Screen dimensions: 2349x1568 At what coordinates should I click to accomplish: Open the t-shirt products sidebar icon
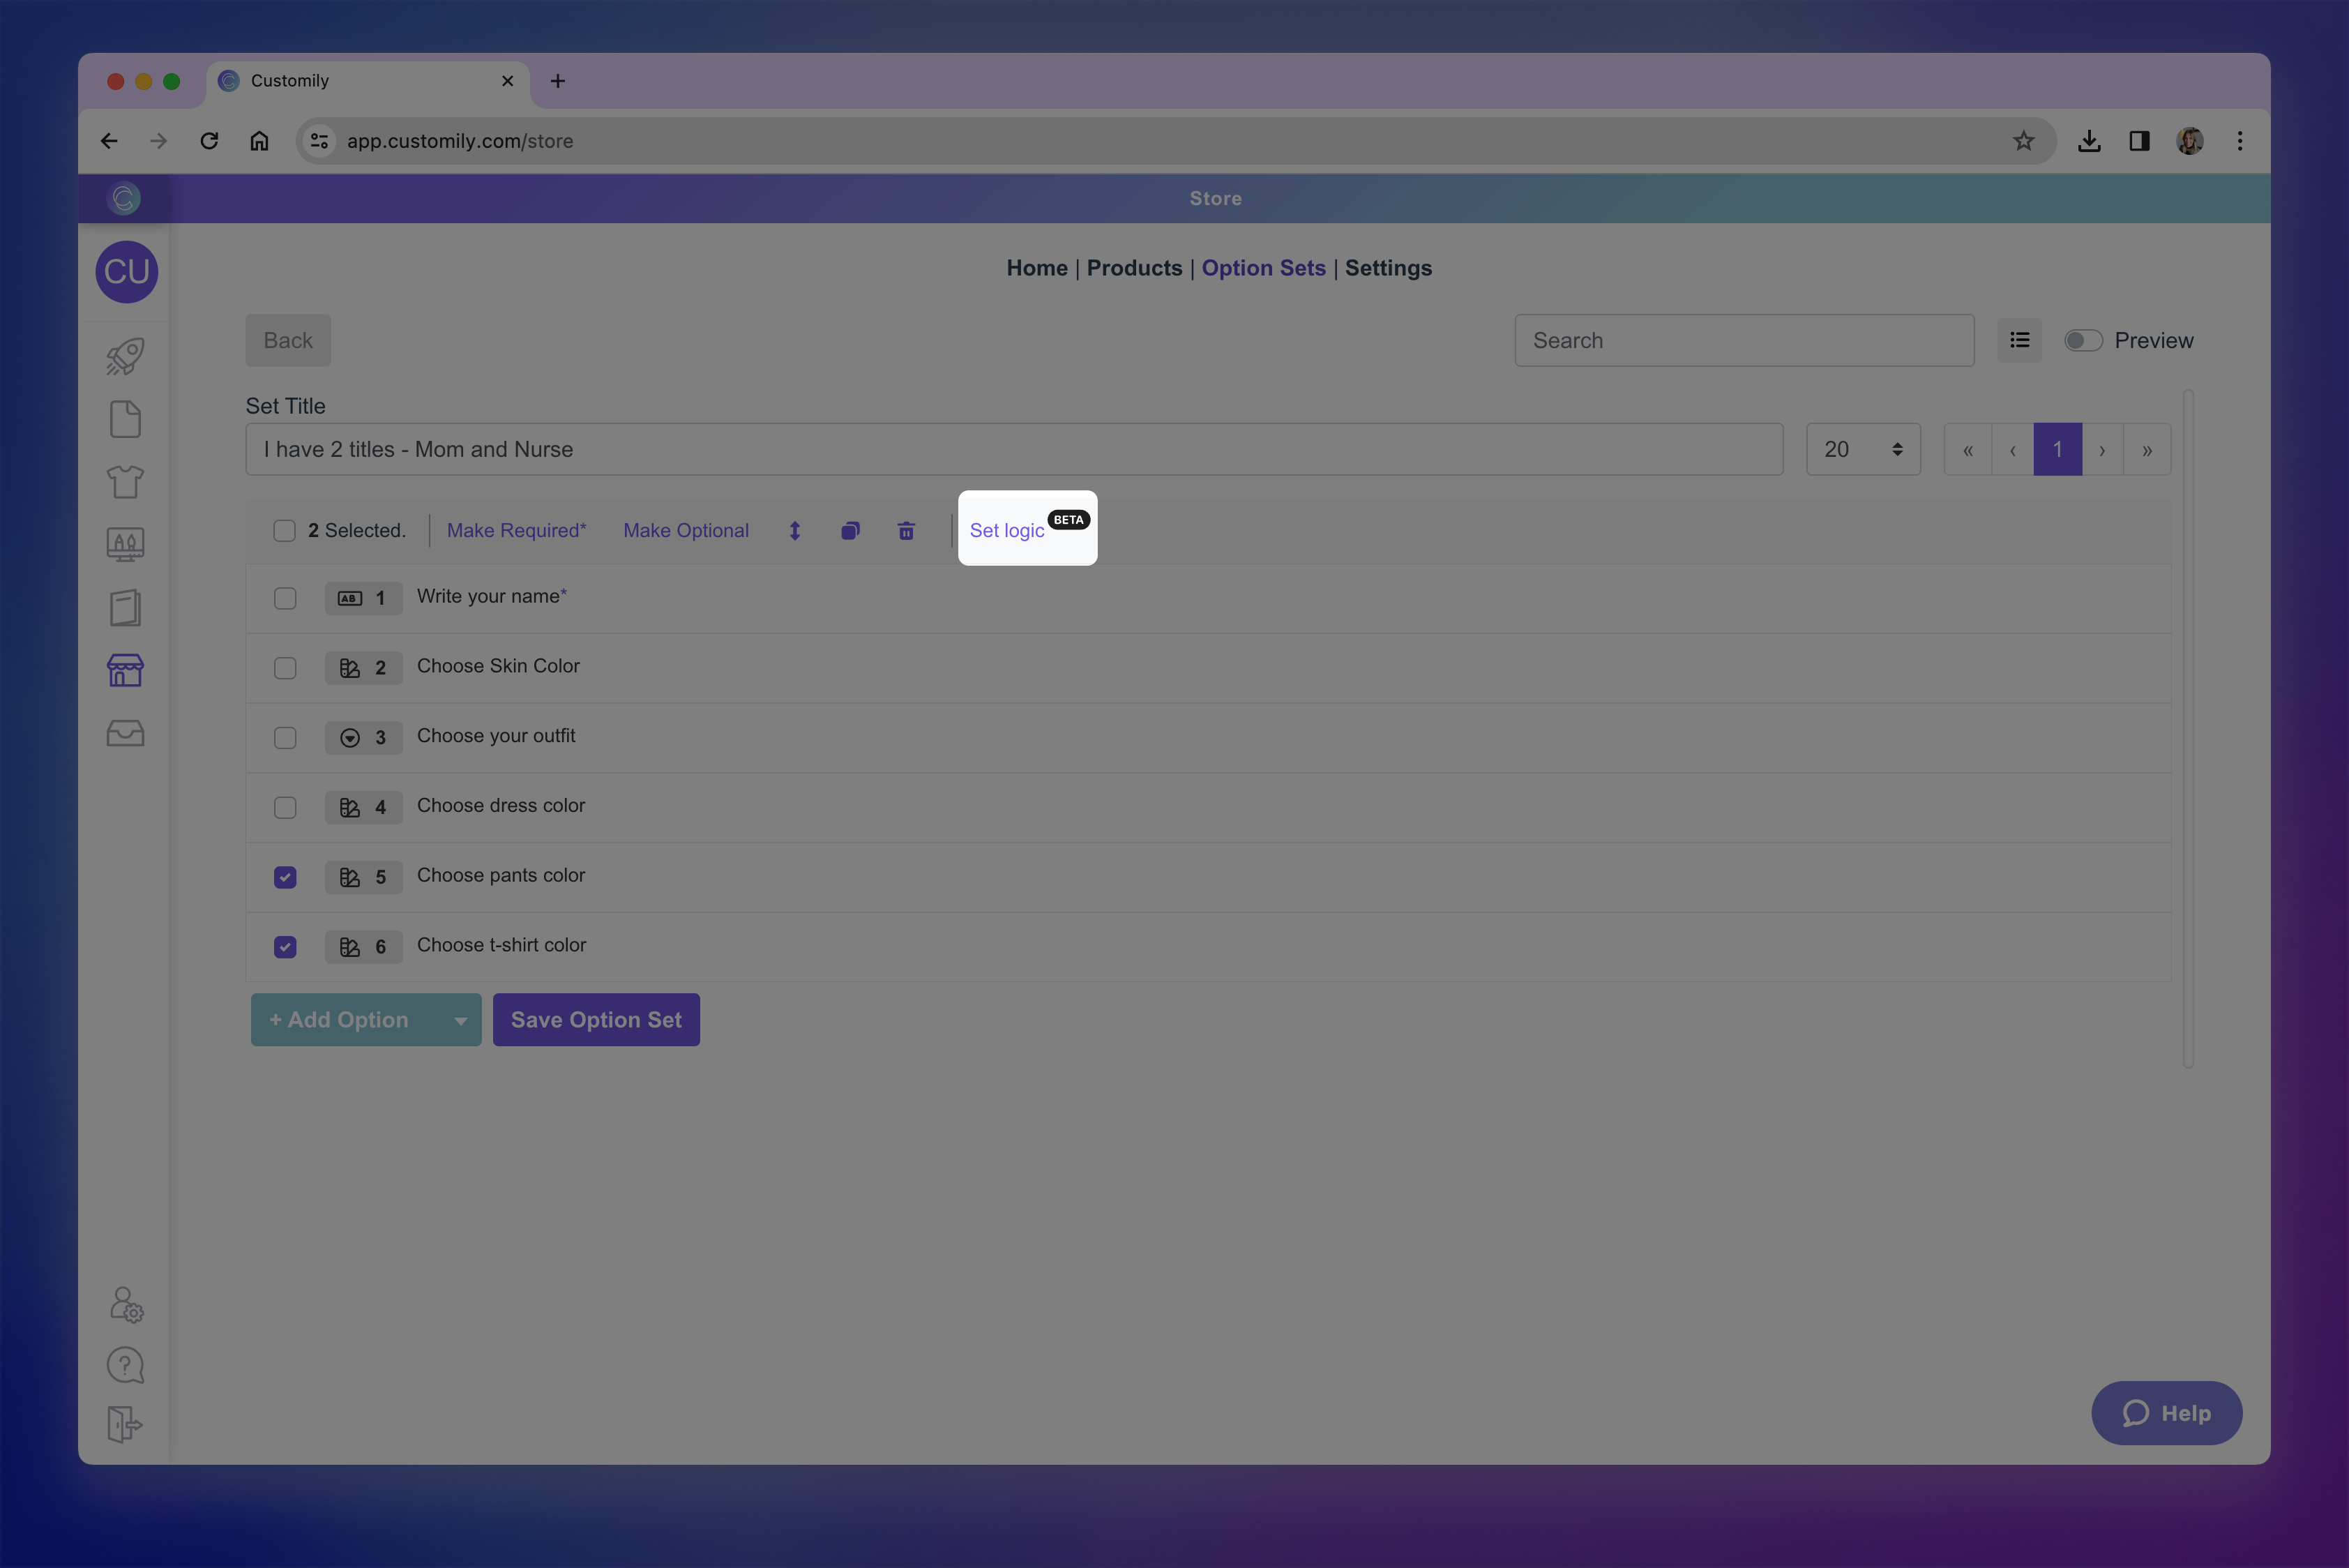[x=125, y=482]
